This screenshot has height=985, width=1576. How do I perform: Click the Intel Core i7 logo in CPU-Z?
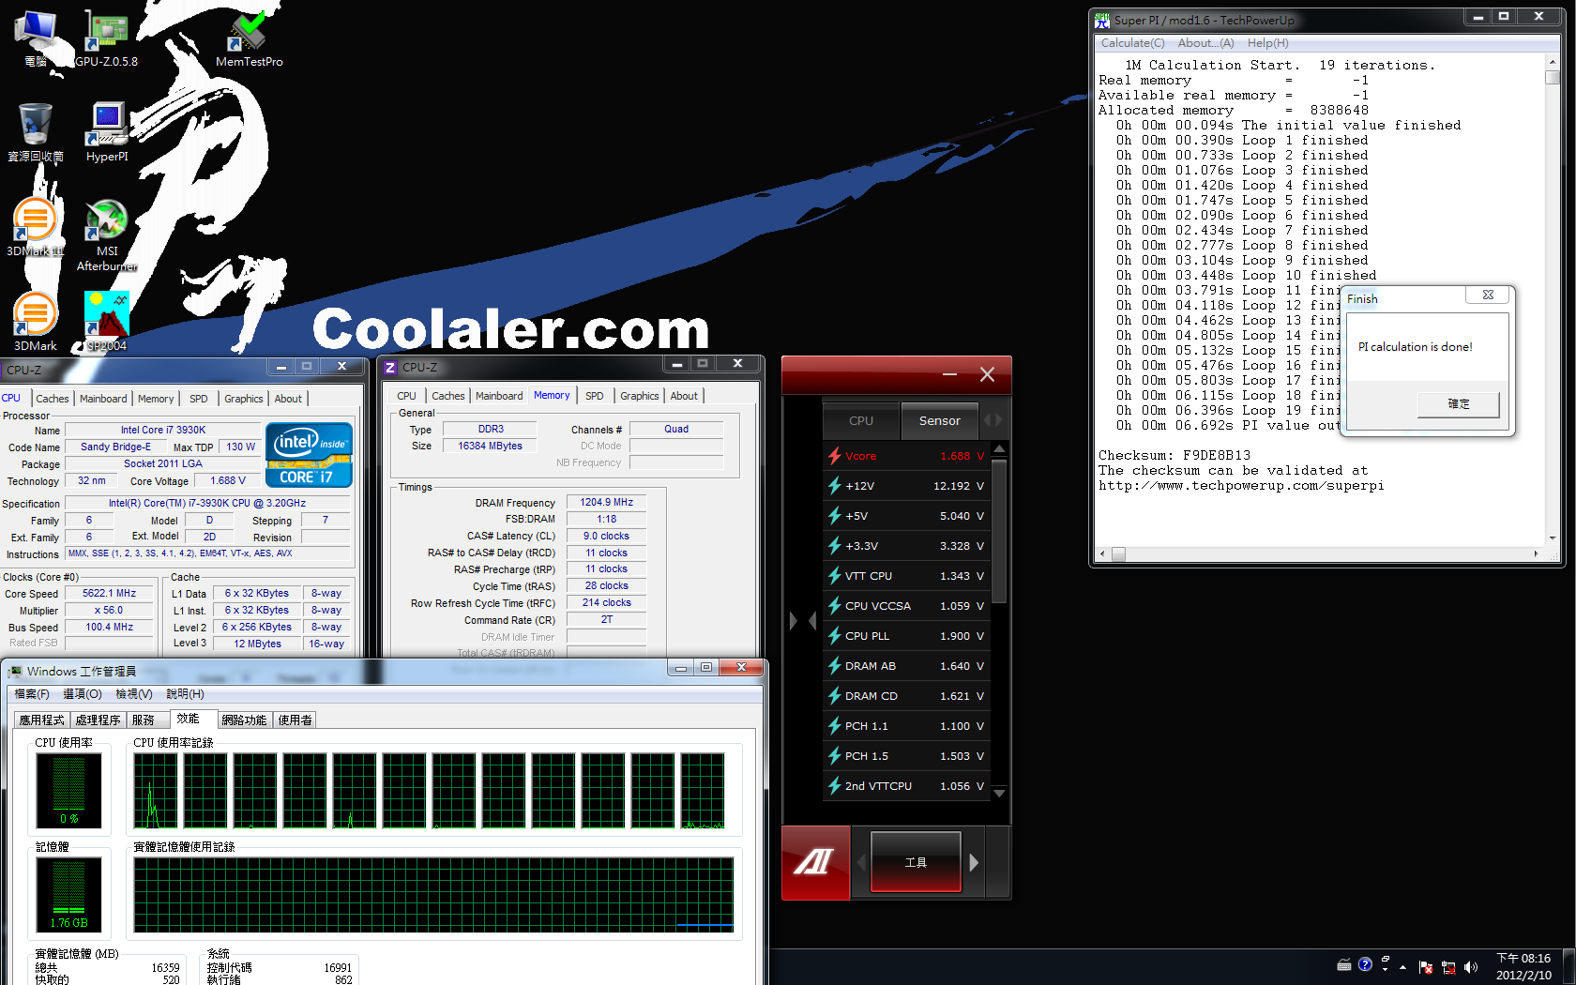pos(309,454)
